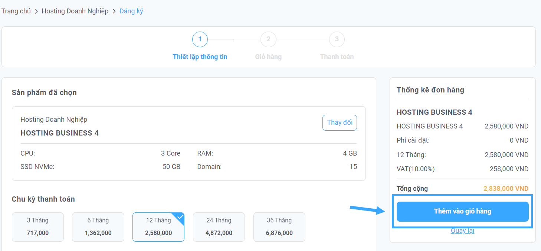The image size is (541, 251).
Task: Click the Sản phẩm đã chọn heading
Action: [44, 92]
